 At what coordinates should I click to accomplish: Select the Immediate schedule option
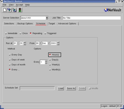(x=11, y=33)
